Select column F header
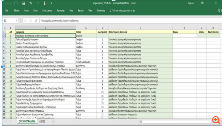This screenshot has height=126, width=222. coord(185,28)
